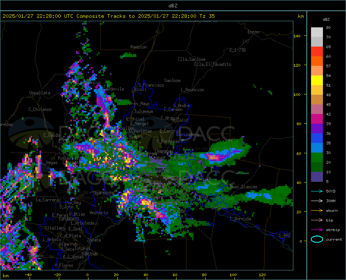The image size is (346, 280).
Task: Click the T_Porteñas place label
Action: pos(168,141)
